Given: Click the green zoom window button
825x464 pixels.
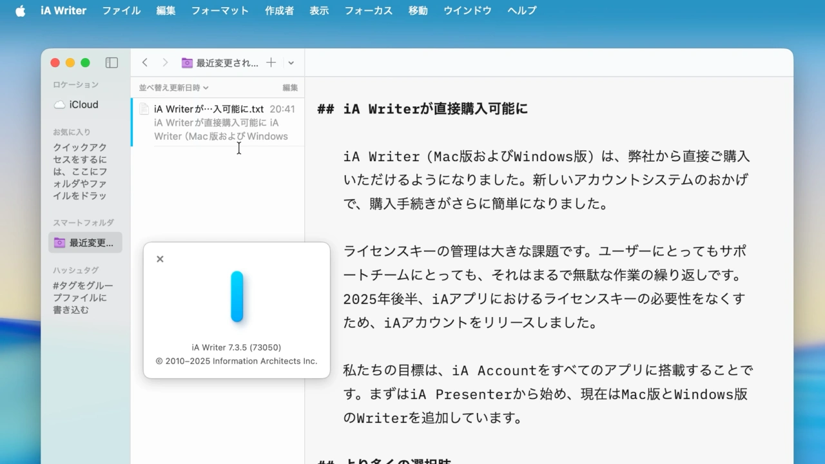Looking at the screenshot, I should [85, 63].
